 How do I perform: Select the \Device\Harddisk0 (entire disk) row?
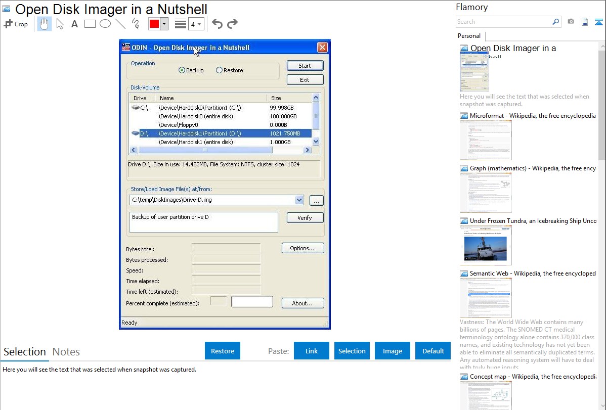[x=220, y=116]
